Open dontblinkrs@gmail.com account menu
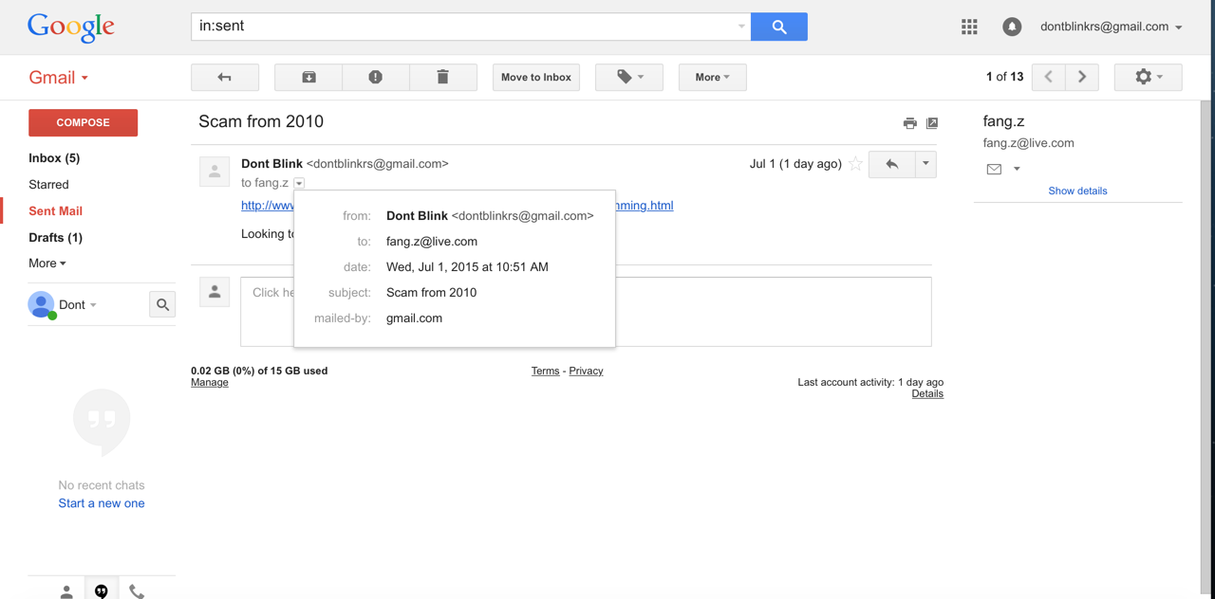 click(x=1111, y=27)
